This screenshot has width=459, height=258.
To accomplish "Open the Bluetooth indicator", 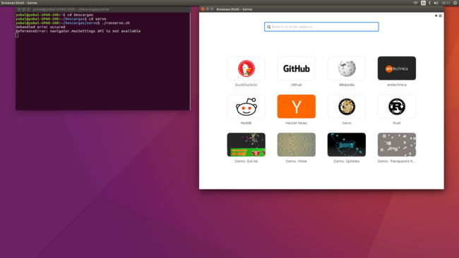I will (430, 3).
